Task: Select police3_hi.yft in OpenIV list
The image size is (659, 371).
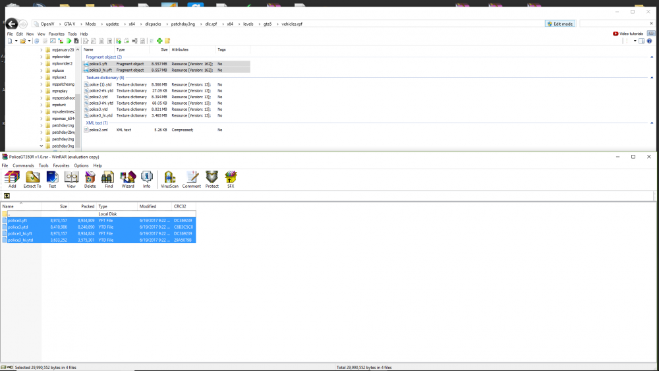Action: coord(167,70)
